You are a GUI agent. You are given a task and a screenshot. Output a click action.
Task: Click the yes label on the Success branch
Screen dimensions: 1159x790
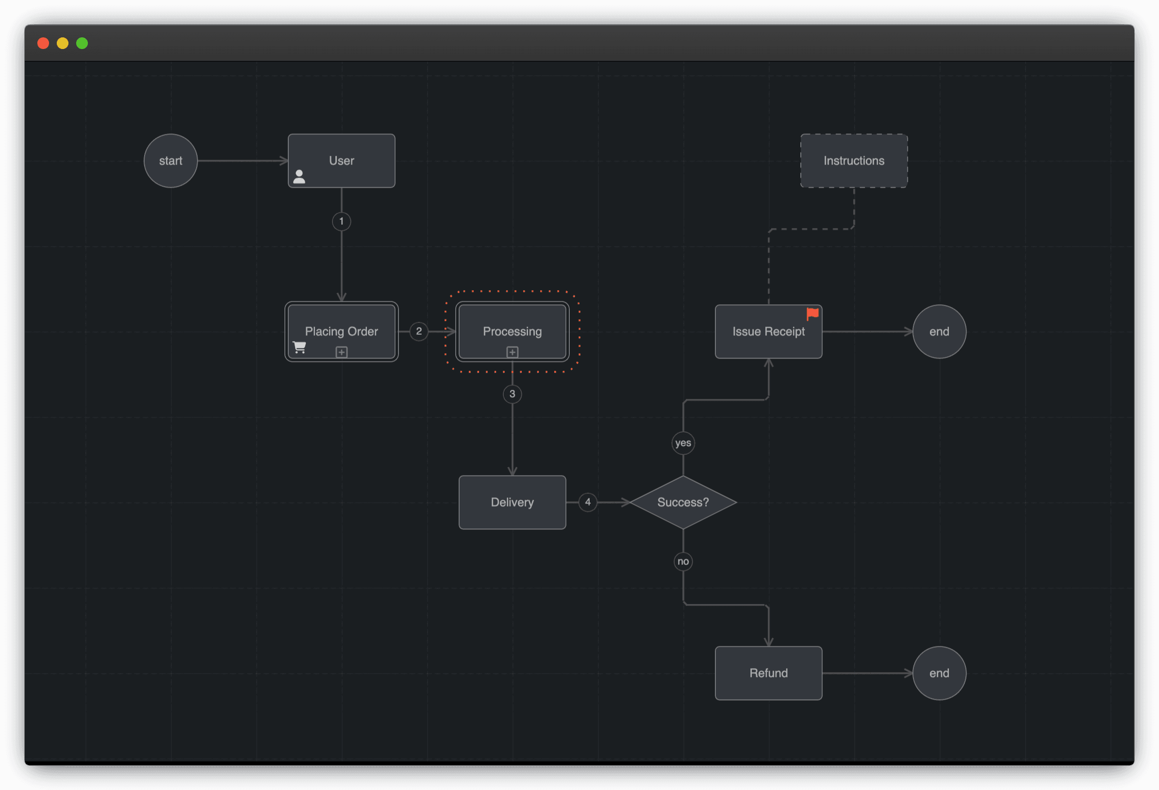click(x=683, y=443)
